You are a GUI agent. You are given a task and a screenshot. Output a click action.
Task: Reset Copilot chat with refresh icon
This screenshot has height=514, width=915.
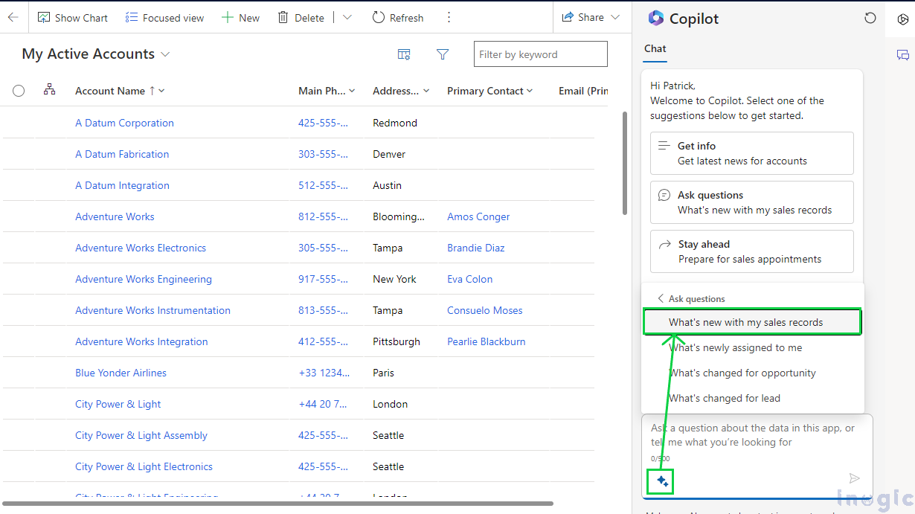[x=870, y=18]
